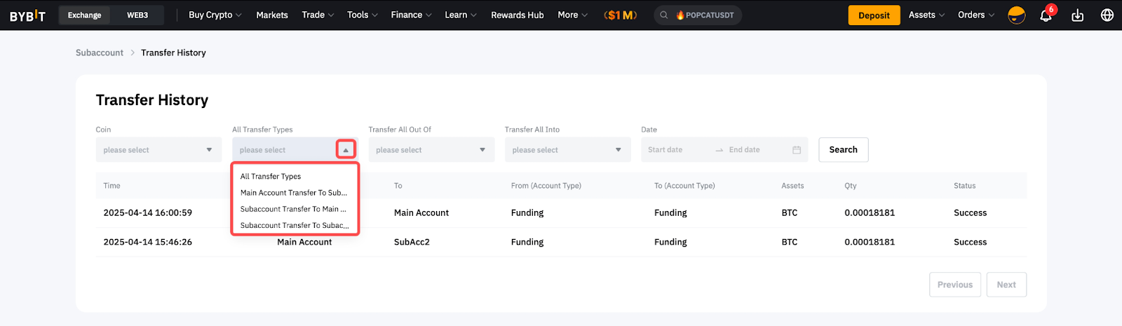Viewport: 1122px width, 326px height.
Task: Click the $1M promotion badge
Action: coord(621,15)
